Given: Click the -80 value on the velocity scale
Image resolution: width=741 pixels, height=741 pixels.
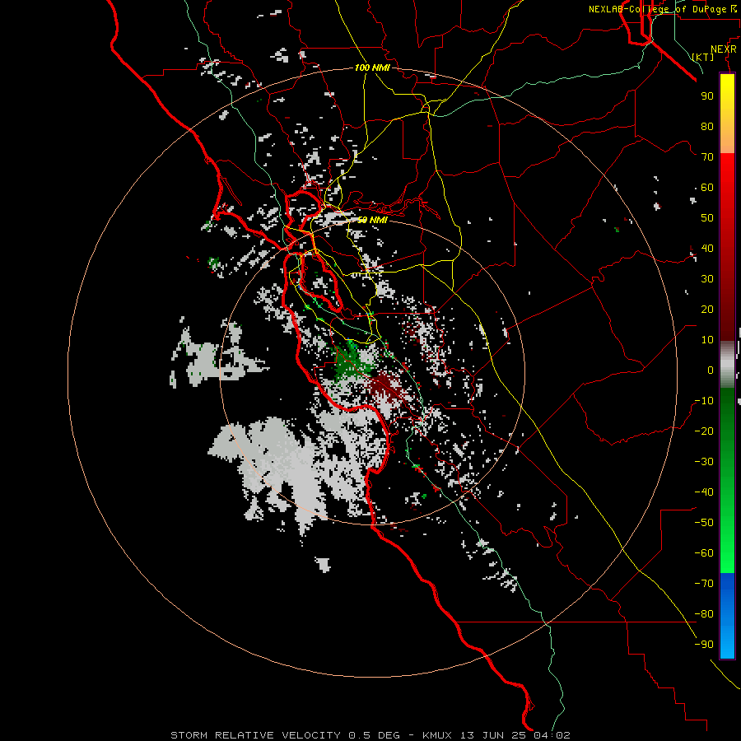Looking at the screenshot, I should pos(704,614).
